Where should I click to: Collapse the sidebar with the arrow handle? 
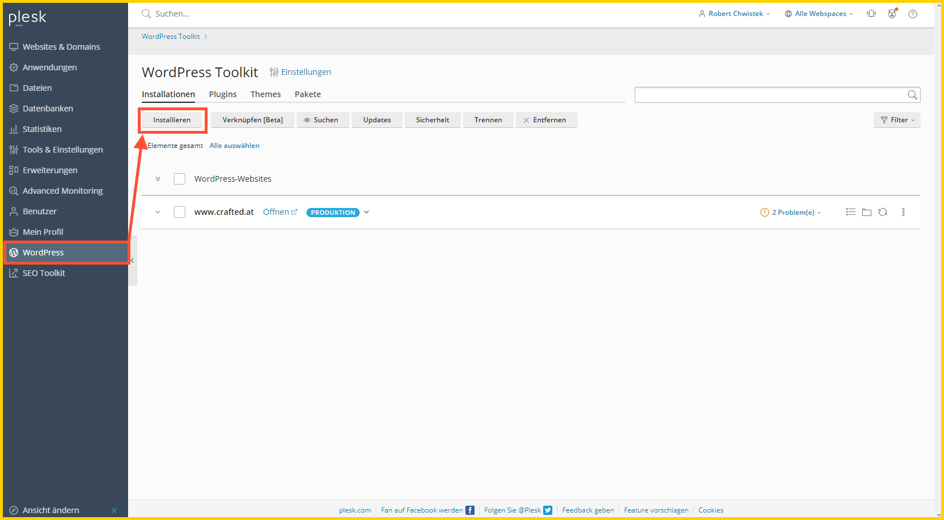click(x=132, y=261)
